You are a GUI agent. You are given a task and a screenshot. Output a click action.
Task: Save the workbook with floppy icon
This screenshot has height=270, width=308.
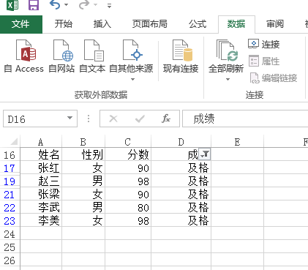pos(34,5)
